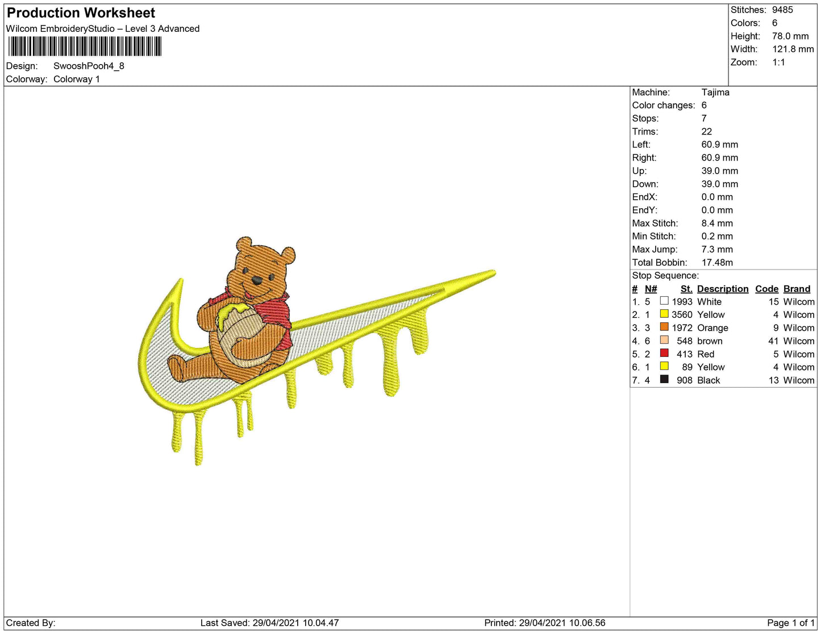Select the 'Right:' label

(x=644, y=158)
